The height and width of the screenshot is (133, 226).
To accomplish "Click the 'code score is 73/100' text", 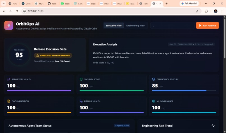I will coord(103,63).
